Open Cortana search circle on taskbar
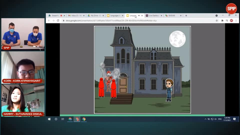240x135 pixels. (x=56, y=119)
